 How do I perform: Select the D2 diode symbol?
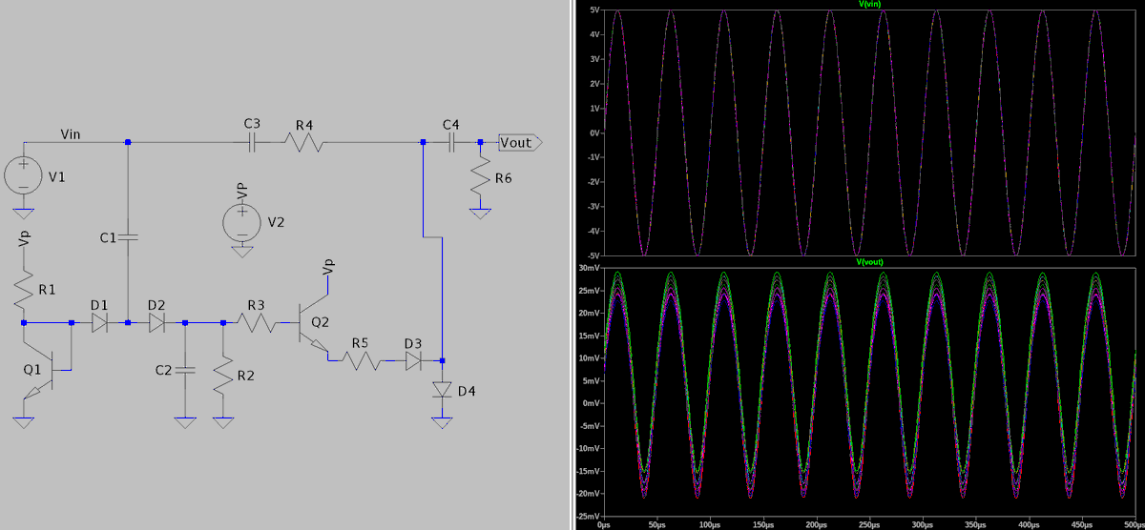pyautogui.click(x=156, y=323)
